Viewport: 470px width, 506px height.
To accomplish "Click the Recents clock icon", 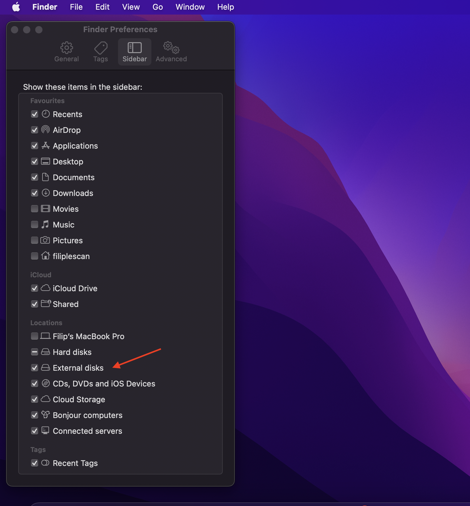I will 46,114.
